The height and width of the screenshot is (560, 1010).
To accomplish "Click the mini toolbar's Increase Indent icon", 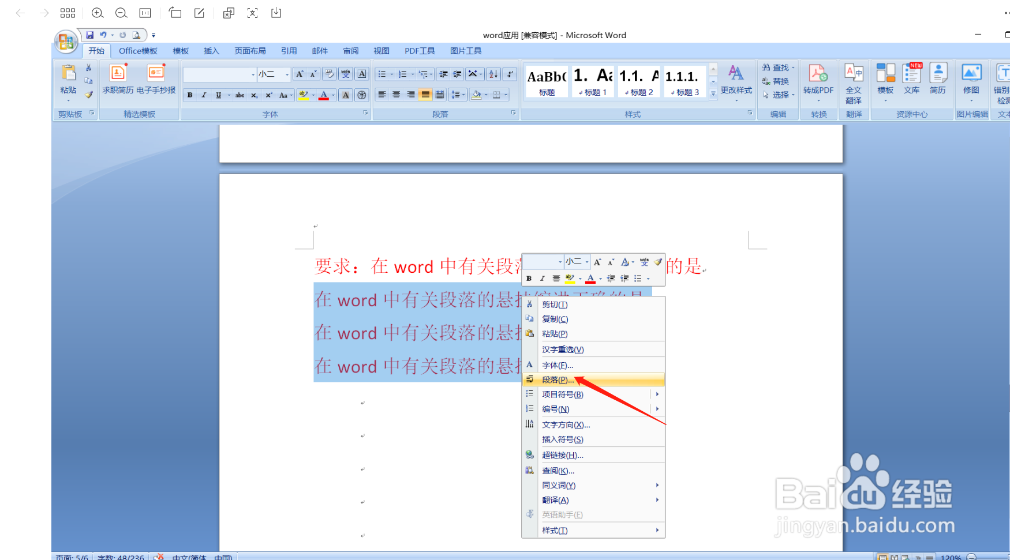I will click(x=624, y=278).
